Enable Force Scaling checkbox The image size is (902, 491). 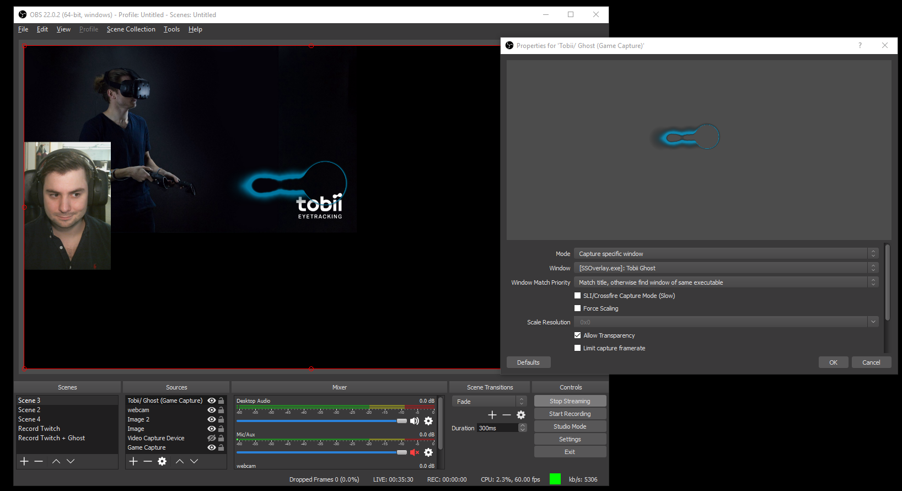pyautogui.click(x=578, y=308)
